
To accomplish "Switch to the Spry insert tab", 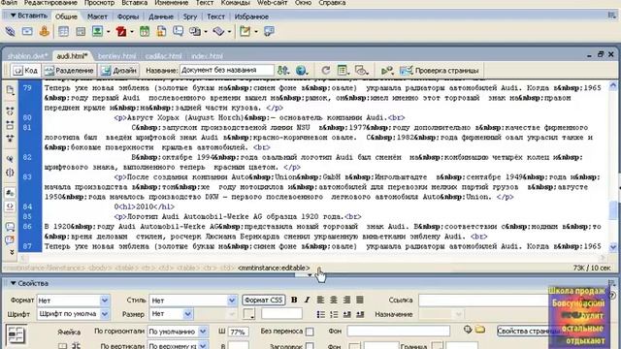I will (x=190, y=16).
